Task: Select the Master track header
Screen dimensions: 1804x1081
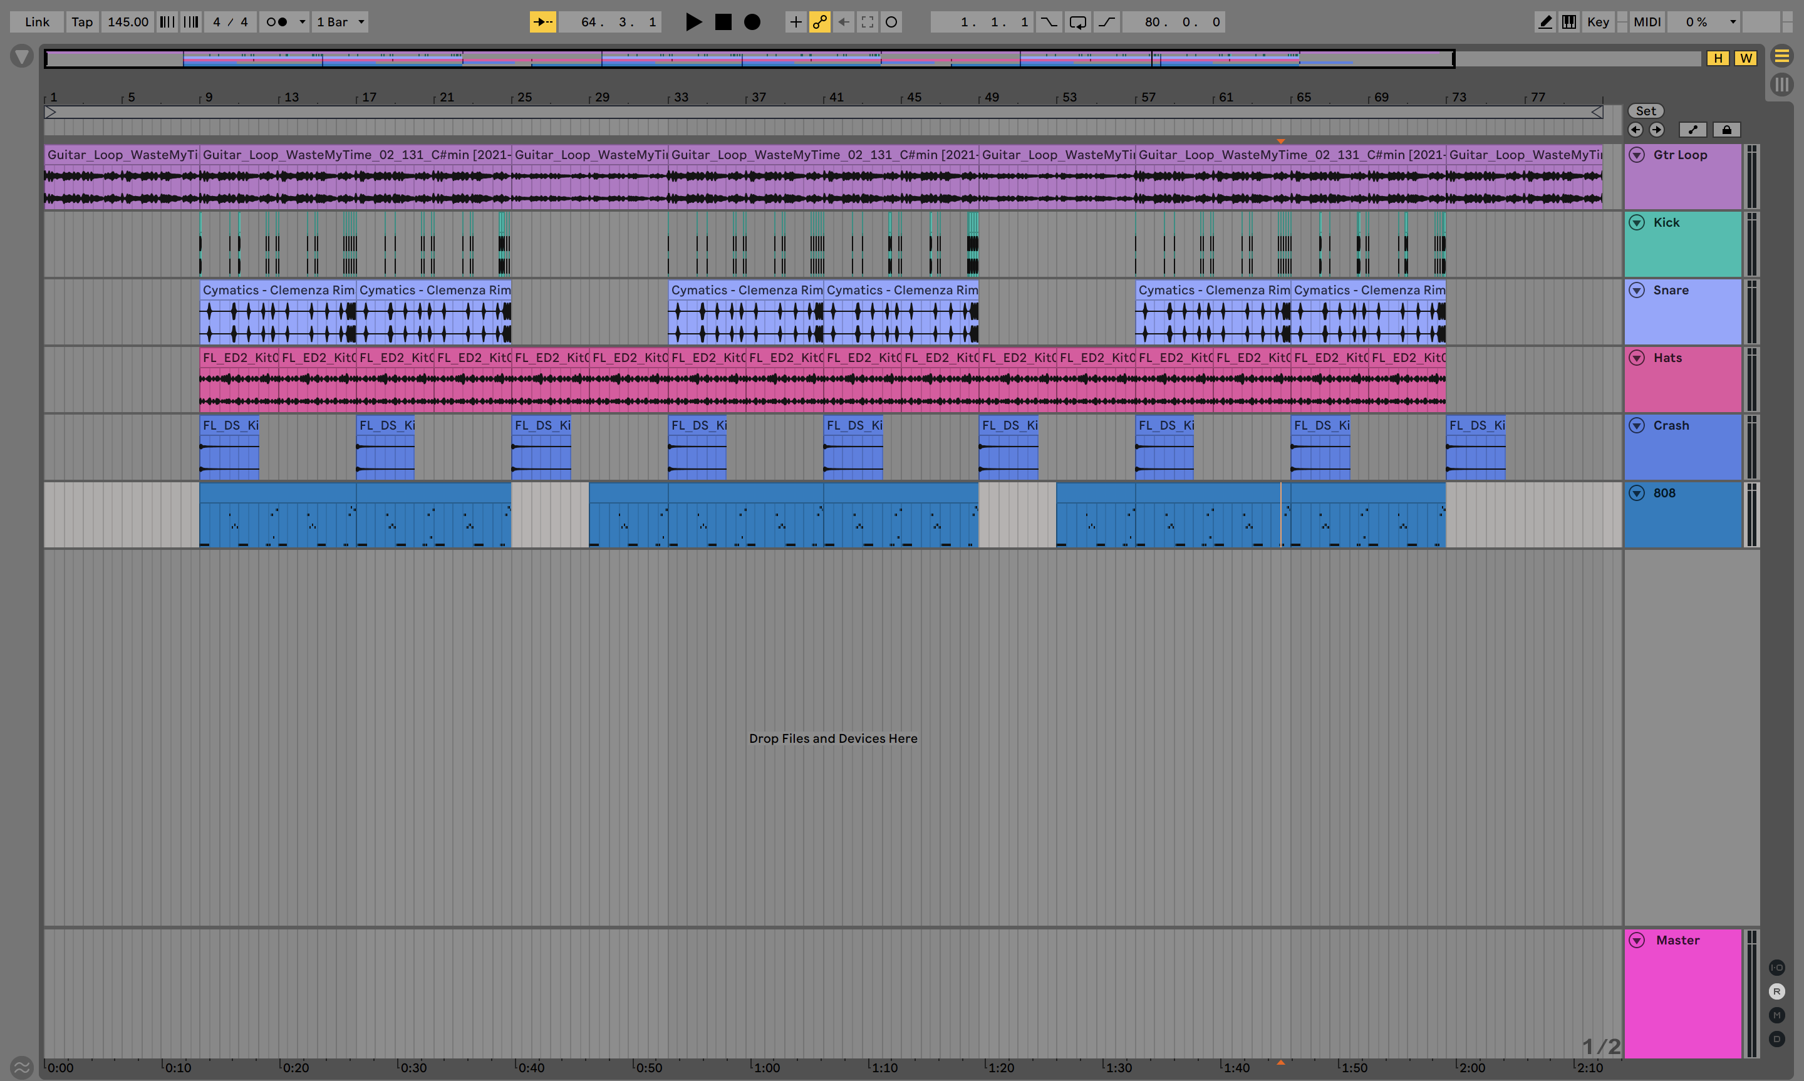Action: click(1683, 993)
